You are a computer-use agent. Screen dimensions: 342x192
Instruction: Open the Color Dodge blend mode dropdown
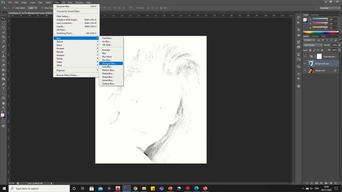(313, 45)
